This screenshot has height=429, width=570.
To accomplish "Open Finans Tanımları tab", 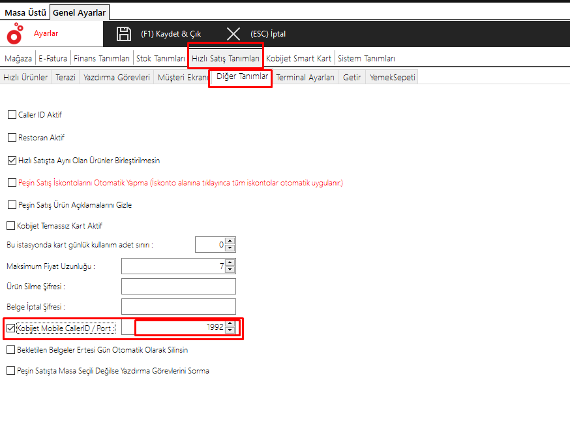I will (x=102, y=58).
